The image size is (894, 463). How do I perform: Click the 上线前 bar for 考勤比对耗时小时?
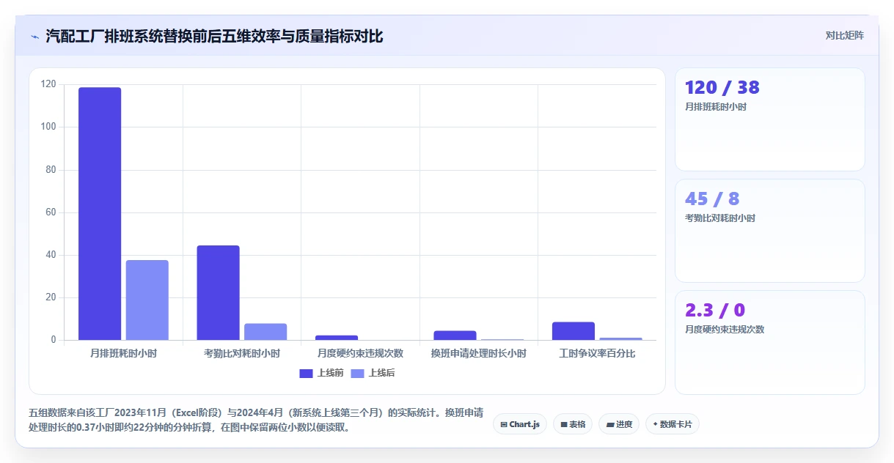pyautogui.click(x=218, y=293)
